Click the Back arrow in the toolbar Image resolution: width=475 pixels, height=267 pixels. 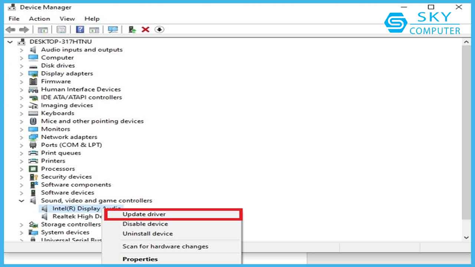click(x=10, y=30)
